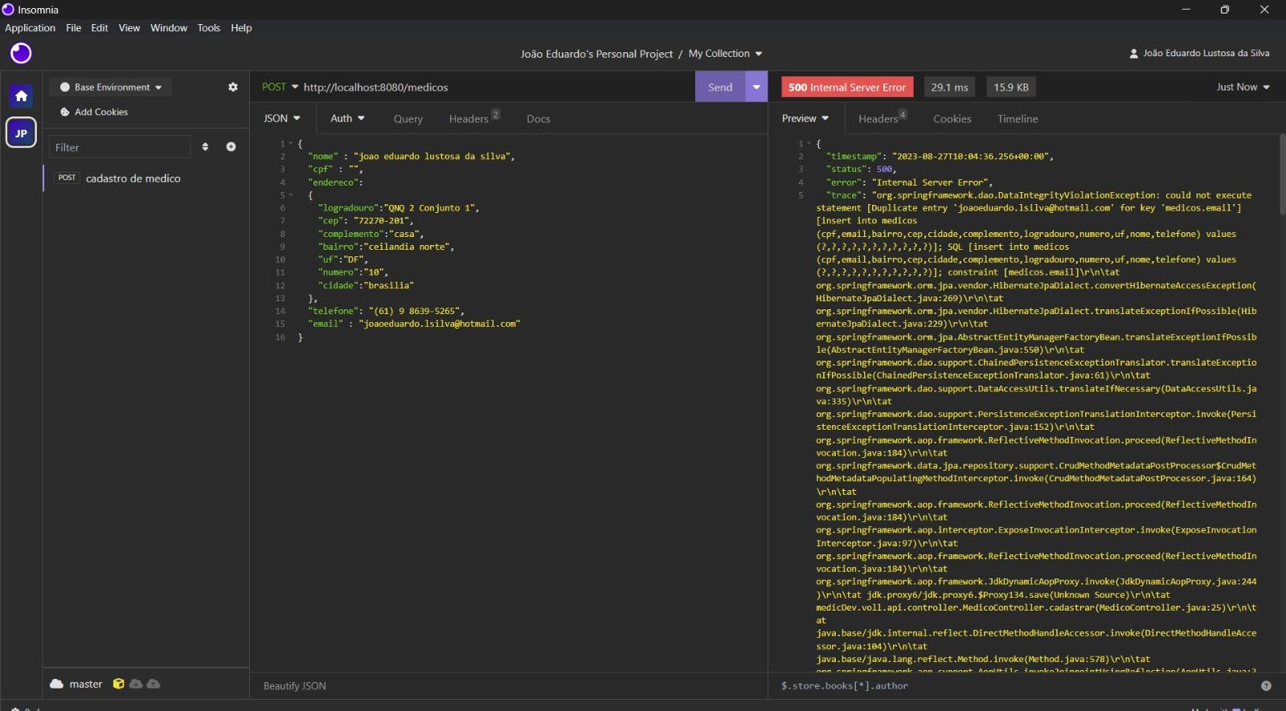
Task: Click the "timestamp" line in response
Action: (940, 157)
